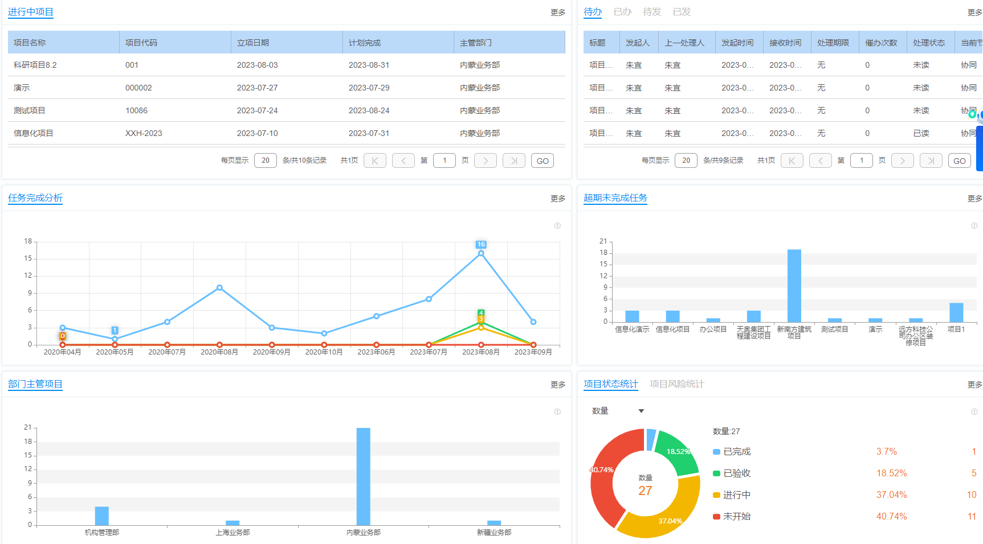Click next page arrow in projects table

pyautogui.click(x=486, y=161)
